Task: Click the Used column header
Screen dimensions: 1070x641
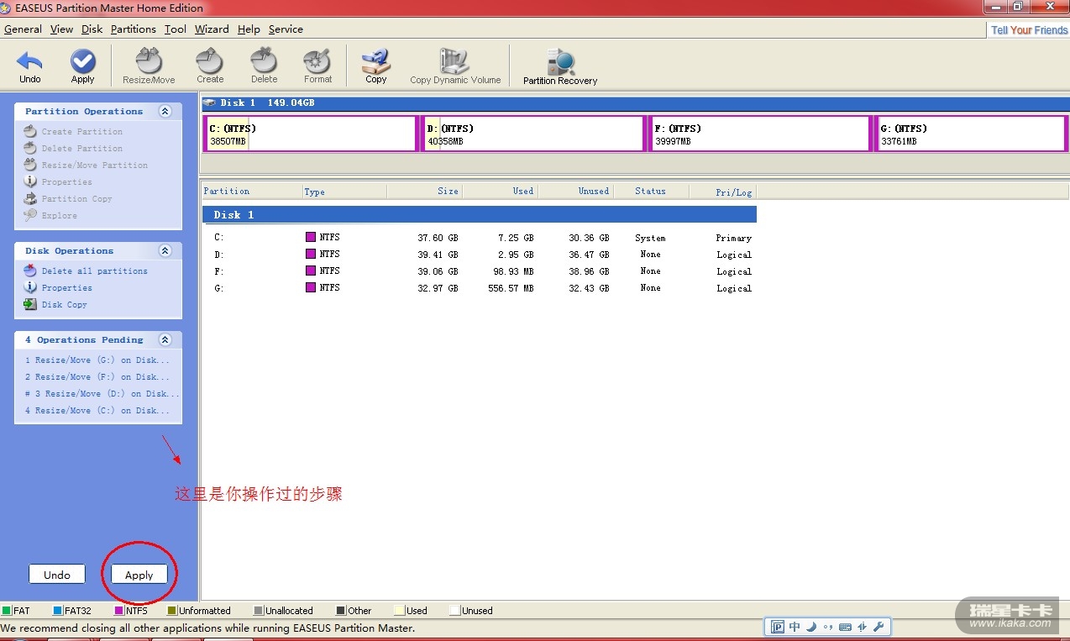Action: point(500,192)
